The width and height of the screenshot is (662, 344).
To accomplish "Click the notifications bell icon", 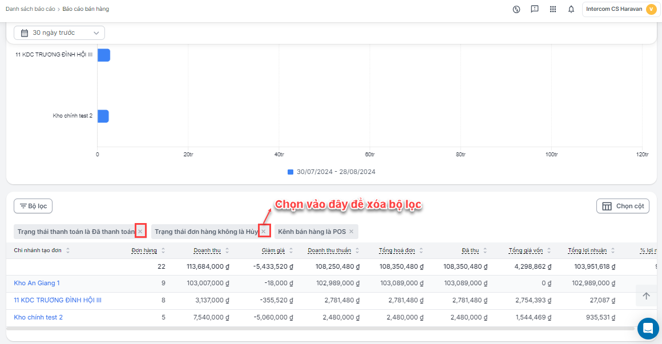I will [571, 9].
